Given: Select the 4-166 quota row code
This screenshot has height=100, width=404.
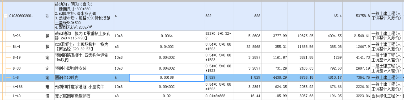Looking at the screenshot, I should 17,87.
